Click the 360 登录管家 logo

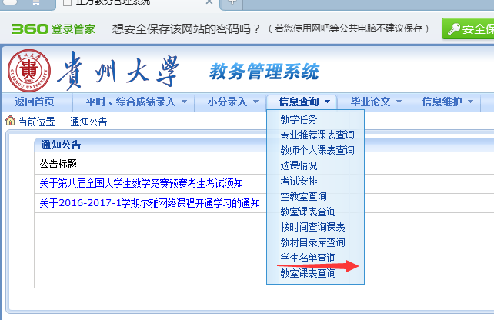(54, 30)
